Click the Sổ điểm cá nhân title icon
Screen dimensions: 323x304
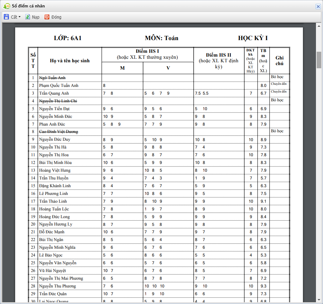(x=6, y=6)
